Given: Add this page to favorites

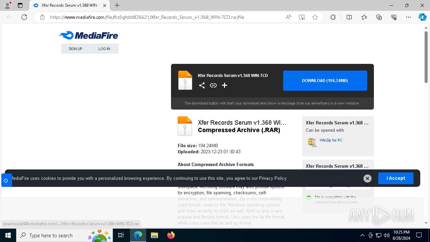Looking at the screenshot, I should tap(315, 17).
